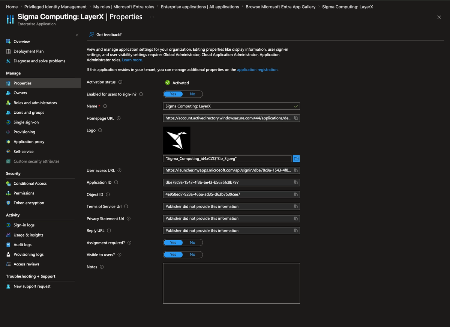450x327 pixels.
Task: Go to Enterprise applications | All applications breadcrumb
Action: click(x=200, y=7)
